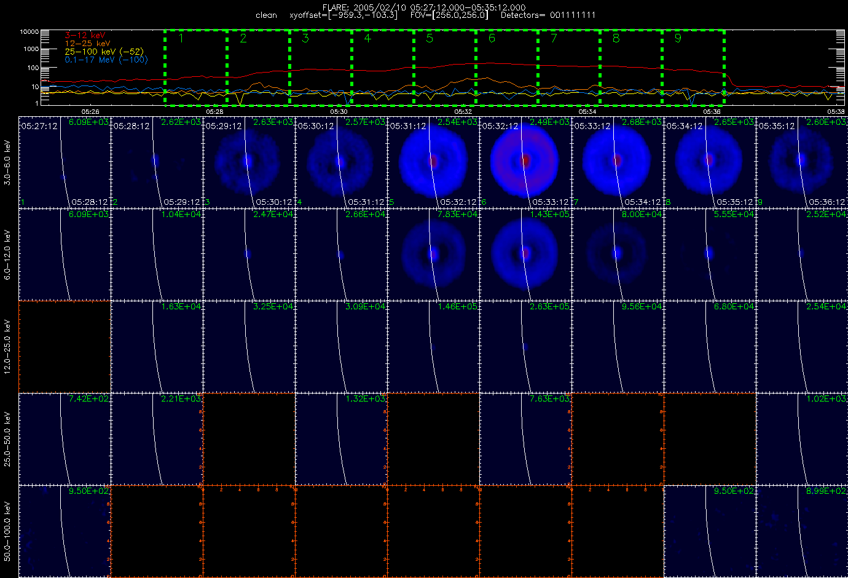Click the FLARE 2005/02/10 title line
The width and height of the screenshot is (848, 578).
(424, 7)
